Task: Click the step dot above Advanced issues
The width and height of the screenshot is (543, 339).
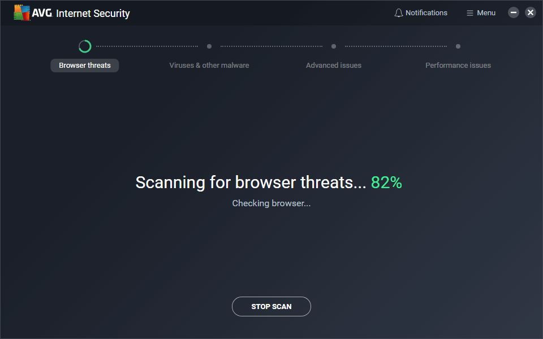Action: coord(334,46)
